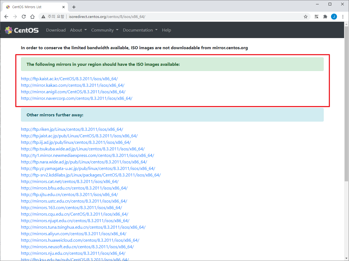Open the QR code extension icon
Image resolution: width=349 pixels, height=261 pixels.
click(x=317, y=17)
